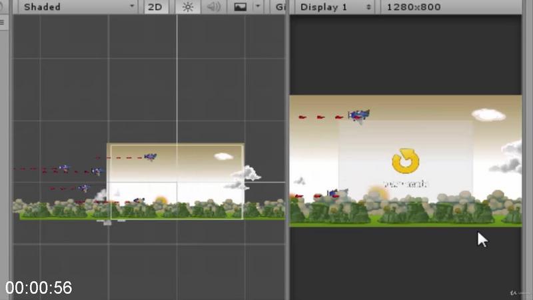The width and height of the screenshot is (533, 300).
Task: Toggle 2D scene view mode
Action: [155, 7]
